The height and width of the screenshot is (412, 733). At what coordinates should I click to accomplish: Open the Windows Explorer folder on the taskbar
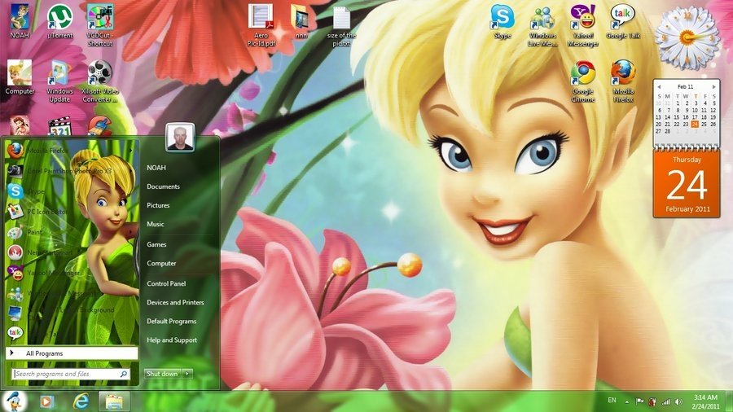coord(113,401)
